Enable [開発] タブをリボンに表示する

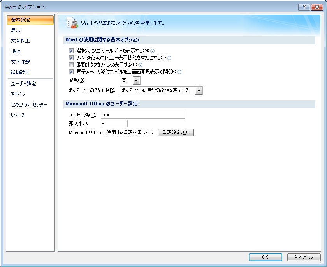tap(72, 65)
